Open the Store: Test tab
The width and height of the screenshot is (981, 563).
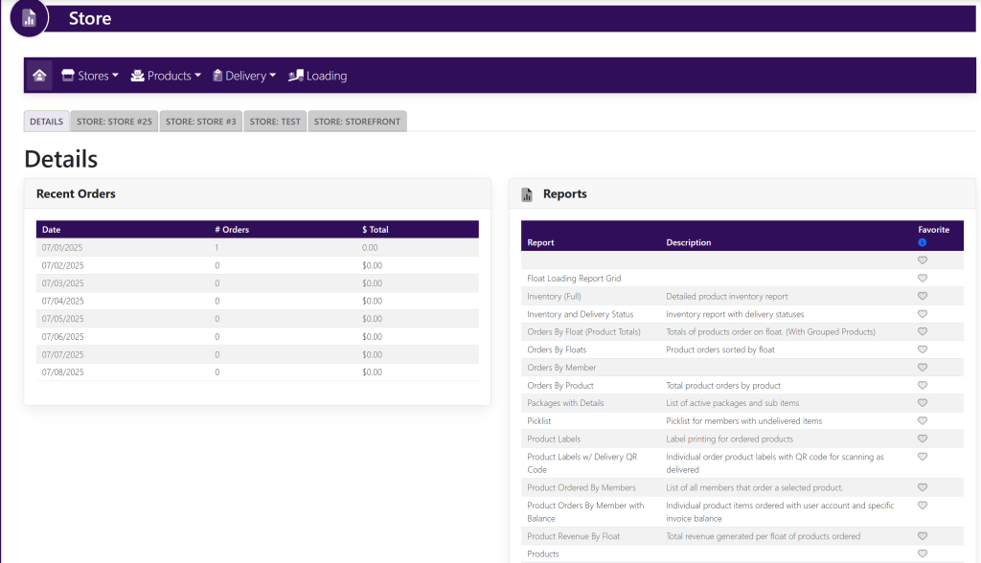[x=275, y=122]
